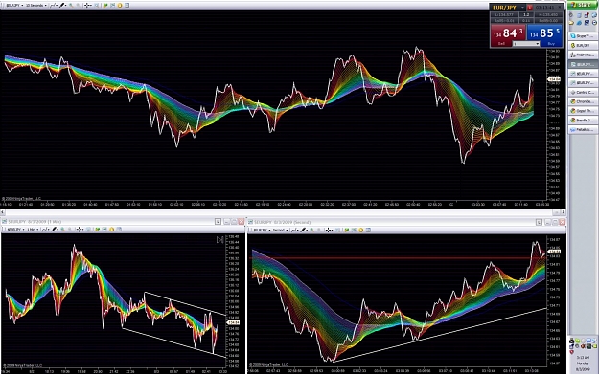
Task: Open the yellow Properties icon in top chart toolbar
Action: point(120,6)
